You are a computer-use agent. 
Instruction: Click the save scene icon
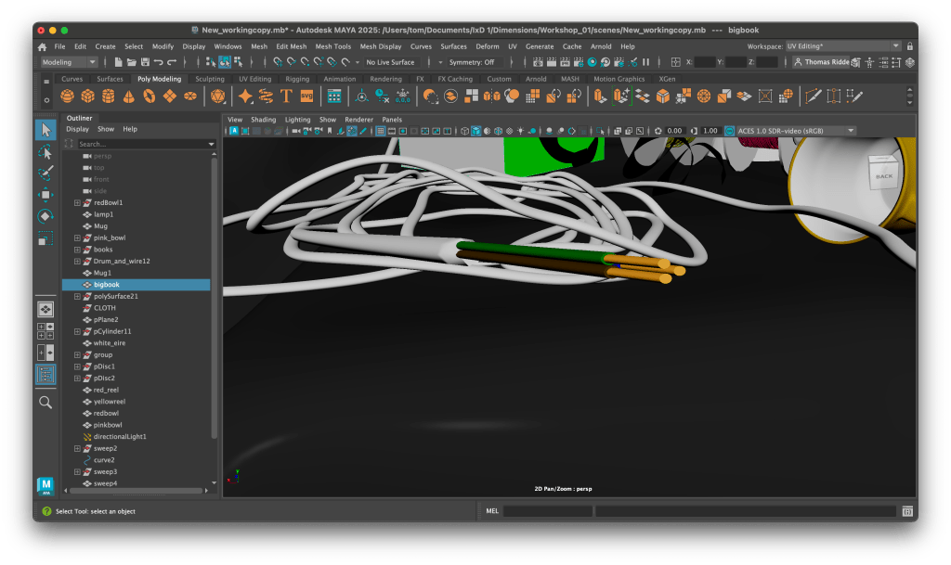[x=145, y=62]
